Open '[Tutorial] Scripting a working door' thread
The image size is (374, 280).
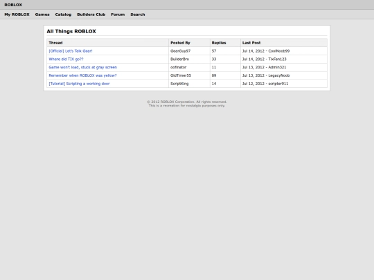79,84
